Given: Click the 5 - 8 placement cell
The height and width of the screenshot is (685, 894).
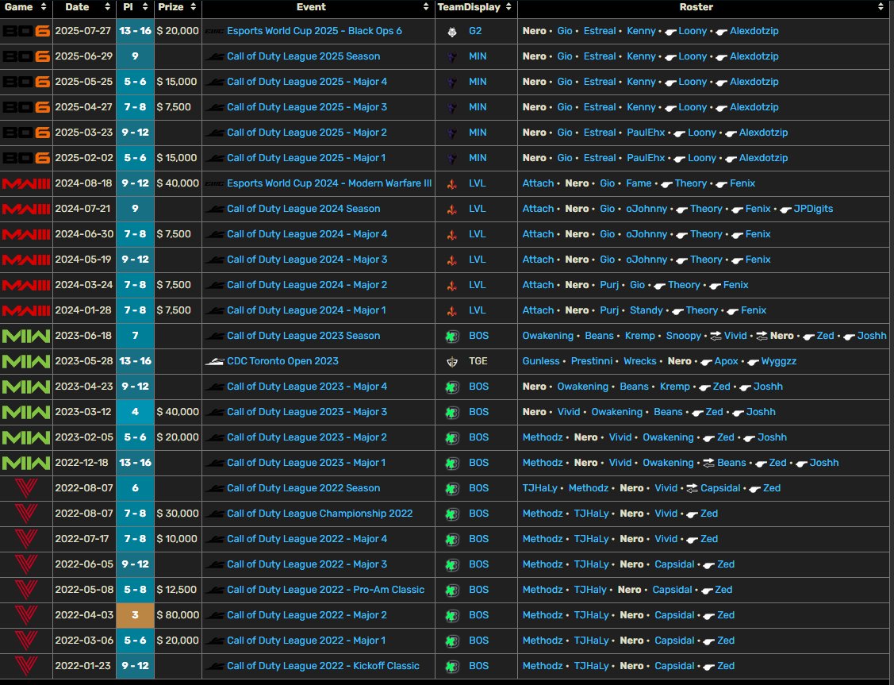Looking at the screenshot, I should [135, 590].
